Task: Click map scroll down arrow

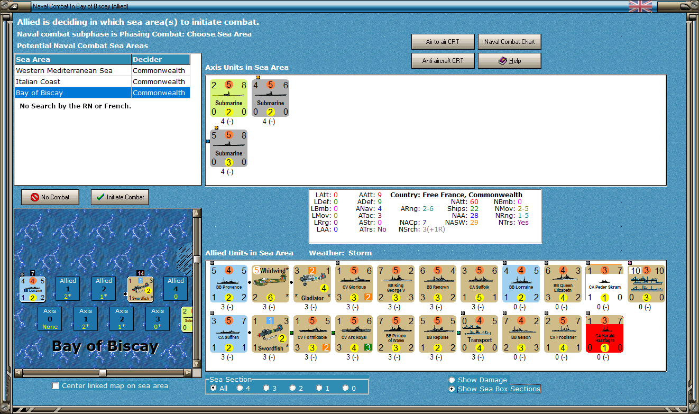Action: pyautogui.click(x=197, y=364)
